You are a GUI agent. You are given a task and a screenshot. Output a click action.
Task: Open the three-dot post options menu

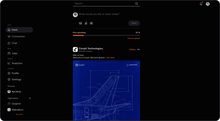click(x=138, y=50)
